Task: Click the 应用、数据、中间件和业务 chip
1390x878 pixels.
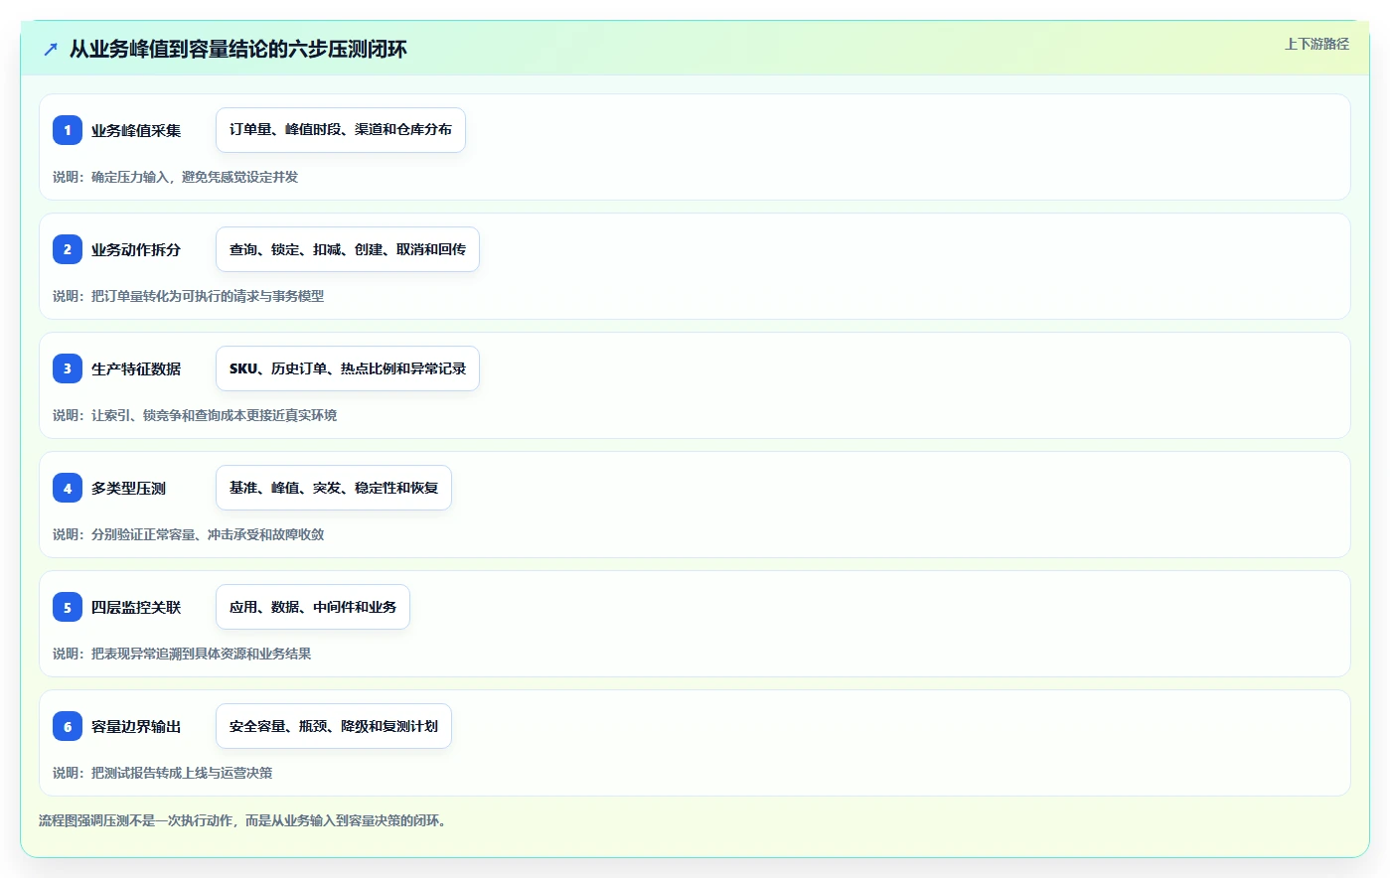Action: (313, 607)
